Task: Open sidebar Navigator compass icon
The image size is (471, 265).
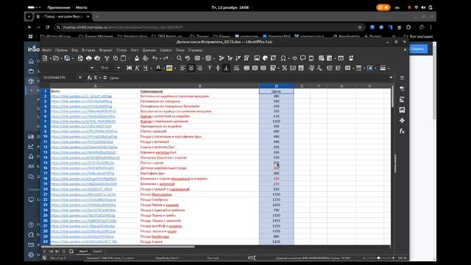Action: pos(402,121)
